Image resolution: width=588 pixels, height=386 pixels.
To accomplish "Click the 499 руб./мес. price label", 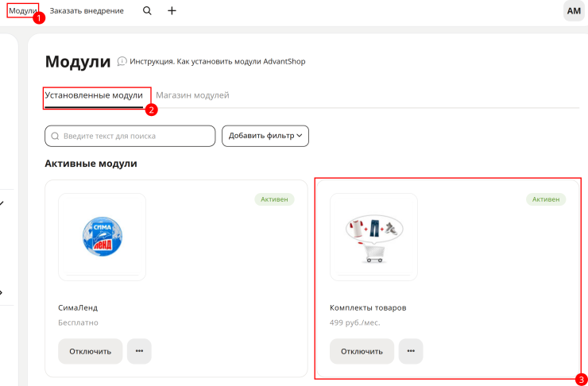I will (355, 322).
